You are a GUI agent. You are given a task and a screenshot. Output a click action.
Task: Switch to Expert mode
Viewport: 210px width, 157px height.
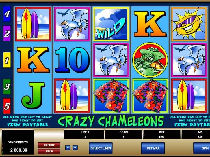point(49,145)
